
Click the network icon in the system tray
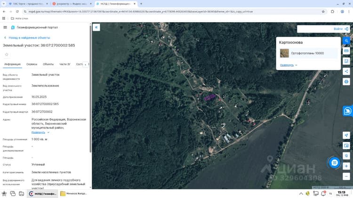(x=316, y=193)
